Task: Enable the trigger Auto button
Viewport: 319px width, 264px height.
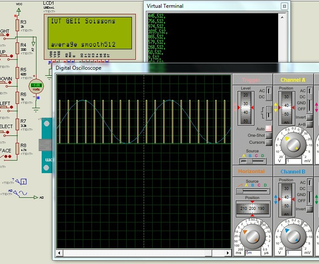Action: point(268,129)
